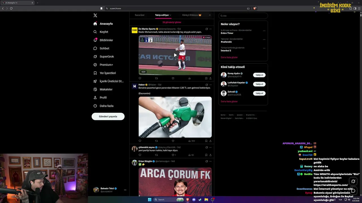Open Profil from the sidebar

[x=100, y=98]
